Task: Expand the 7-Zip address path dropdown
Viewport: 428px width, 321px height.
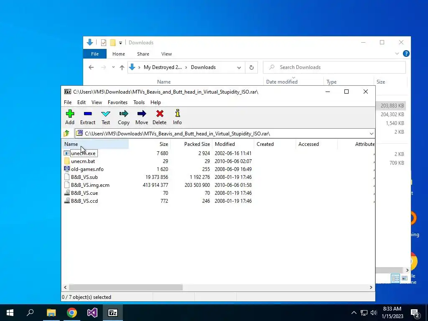Action: [x=371, y=133]
